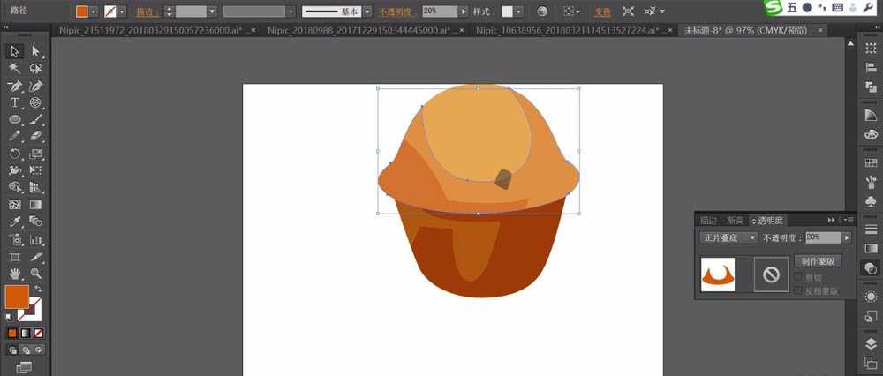The image size is (883, 376).
Task: Enable the 反相蒙版 (Invert Mask) checkbox
Action: (799, 290)
